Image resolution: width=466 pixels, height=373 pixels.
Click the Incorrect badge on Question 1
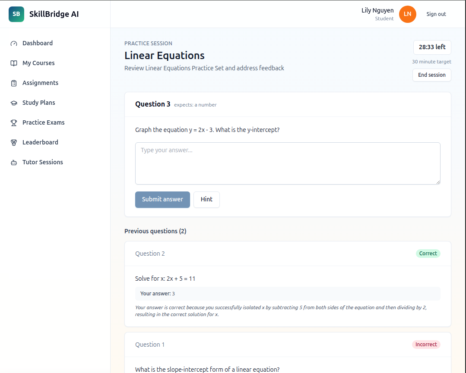[x=426, y=345]
